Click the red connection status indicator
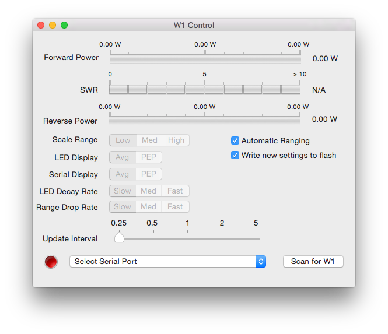Image resolution: width=388 pixels, height=334 pixels. click(51, 262)
